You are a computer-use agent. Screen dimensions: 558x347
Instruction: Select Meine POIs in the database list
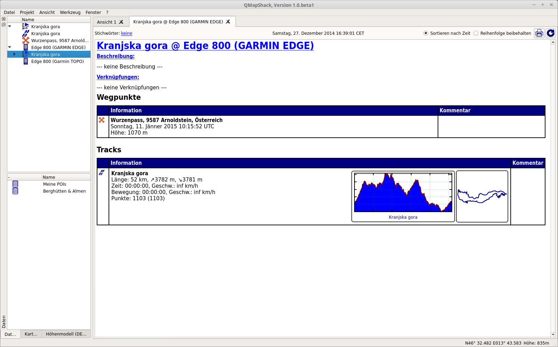tap(55, 184)
